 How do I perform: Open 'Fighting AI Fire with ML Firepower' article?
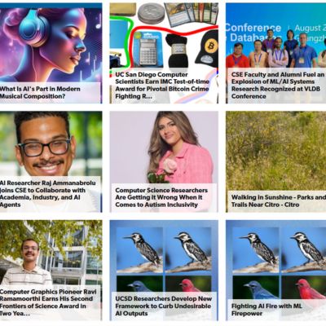(x=267, y=310)
